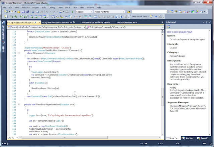This screenshot has width=214, height=147.
Task: Switch to Code Inspection Result tab
Action: 126,22
